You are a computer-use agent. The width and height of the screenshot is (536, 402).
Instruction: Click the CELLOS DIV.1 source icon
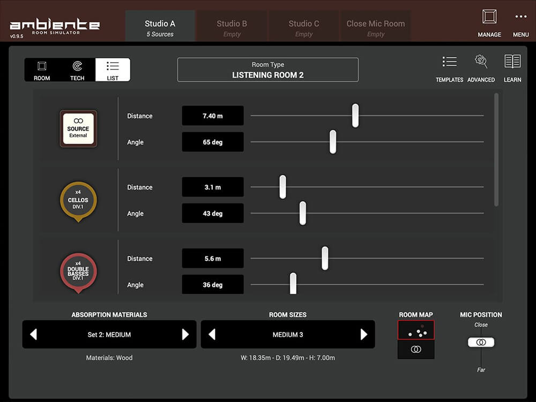pyautogui.click(x=78, y=200)
